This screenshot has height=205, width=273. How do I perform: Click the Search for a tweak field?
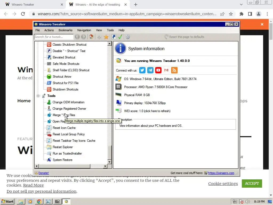(54, 37)
